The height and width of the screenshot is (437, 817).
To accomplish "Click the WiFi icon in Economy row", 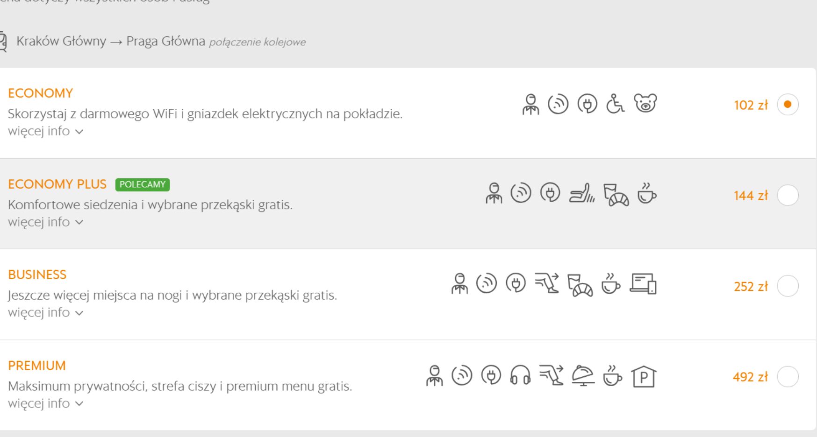I will tap(558, 104).
